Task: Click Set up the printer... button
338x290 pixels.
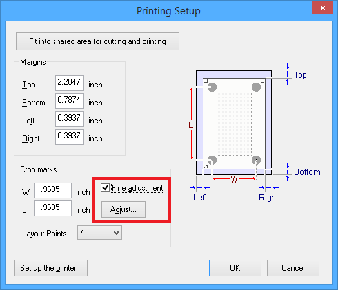Action: [51, 268]
